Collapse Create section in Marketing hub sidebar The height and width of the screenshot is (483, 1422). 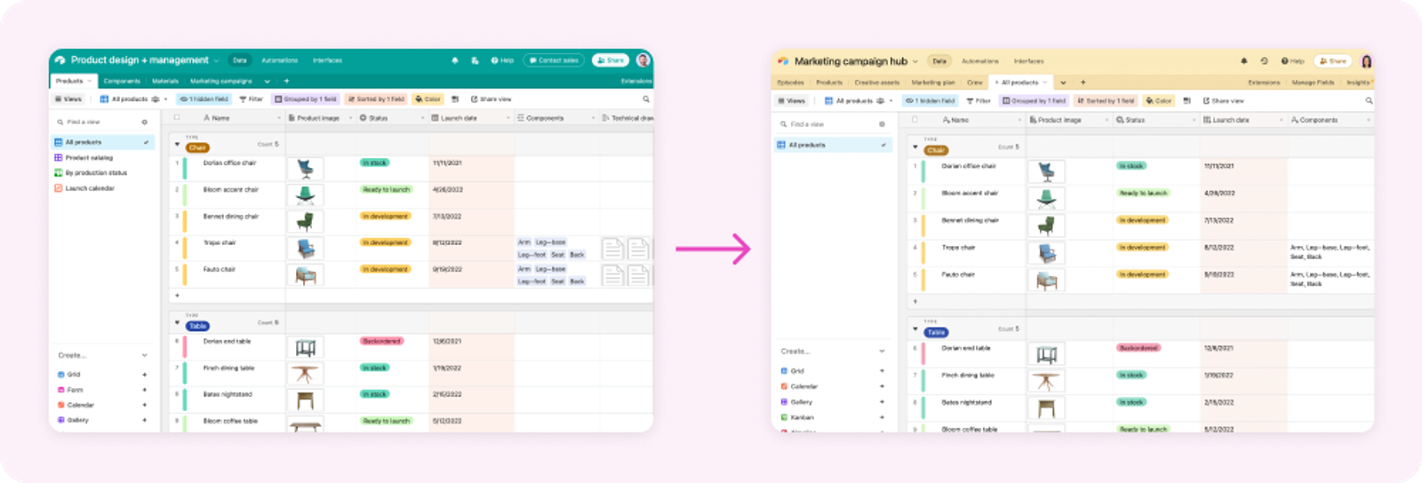coord(882,352)
